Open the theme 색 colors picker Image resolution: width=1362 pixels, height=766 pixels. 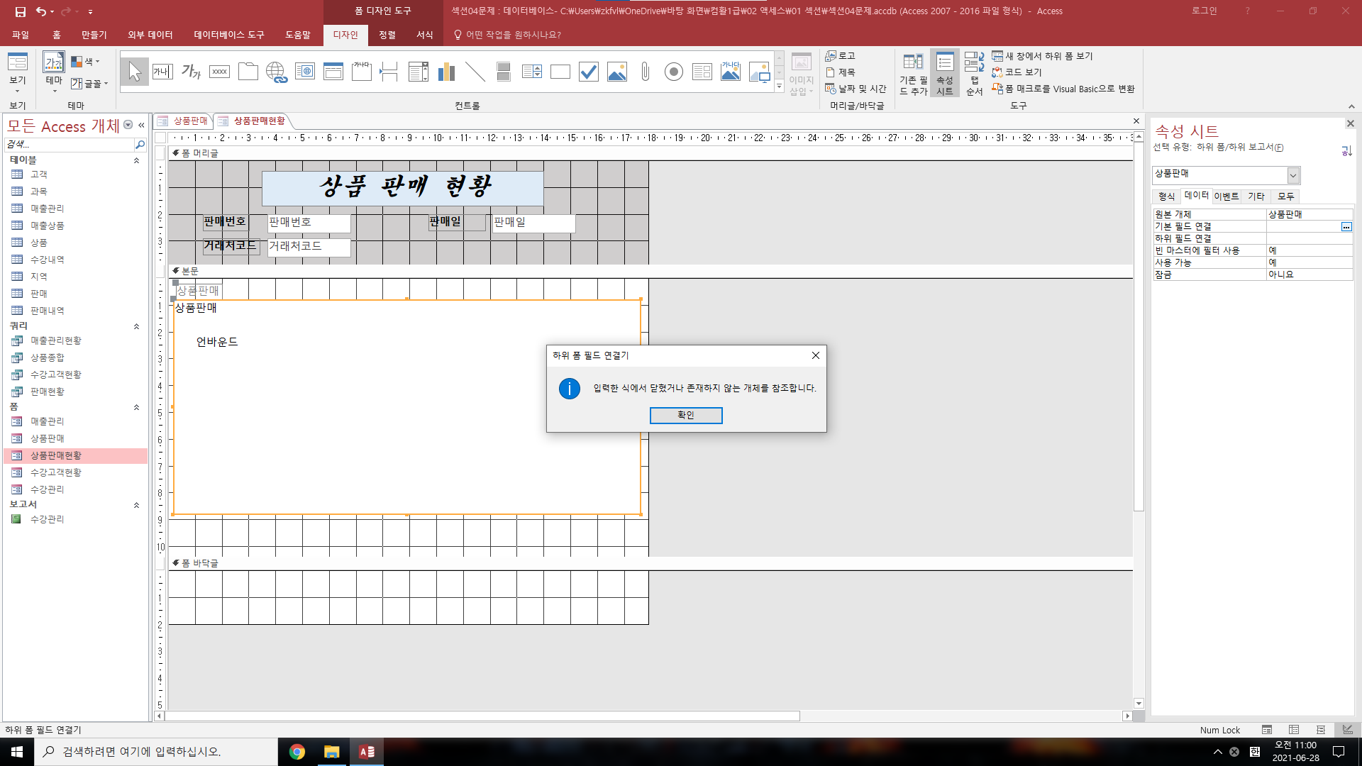(x=86, y=62)
